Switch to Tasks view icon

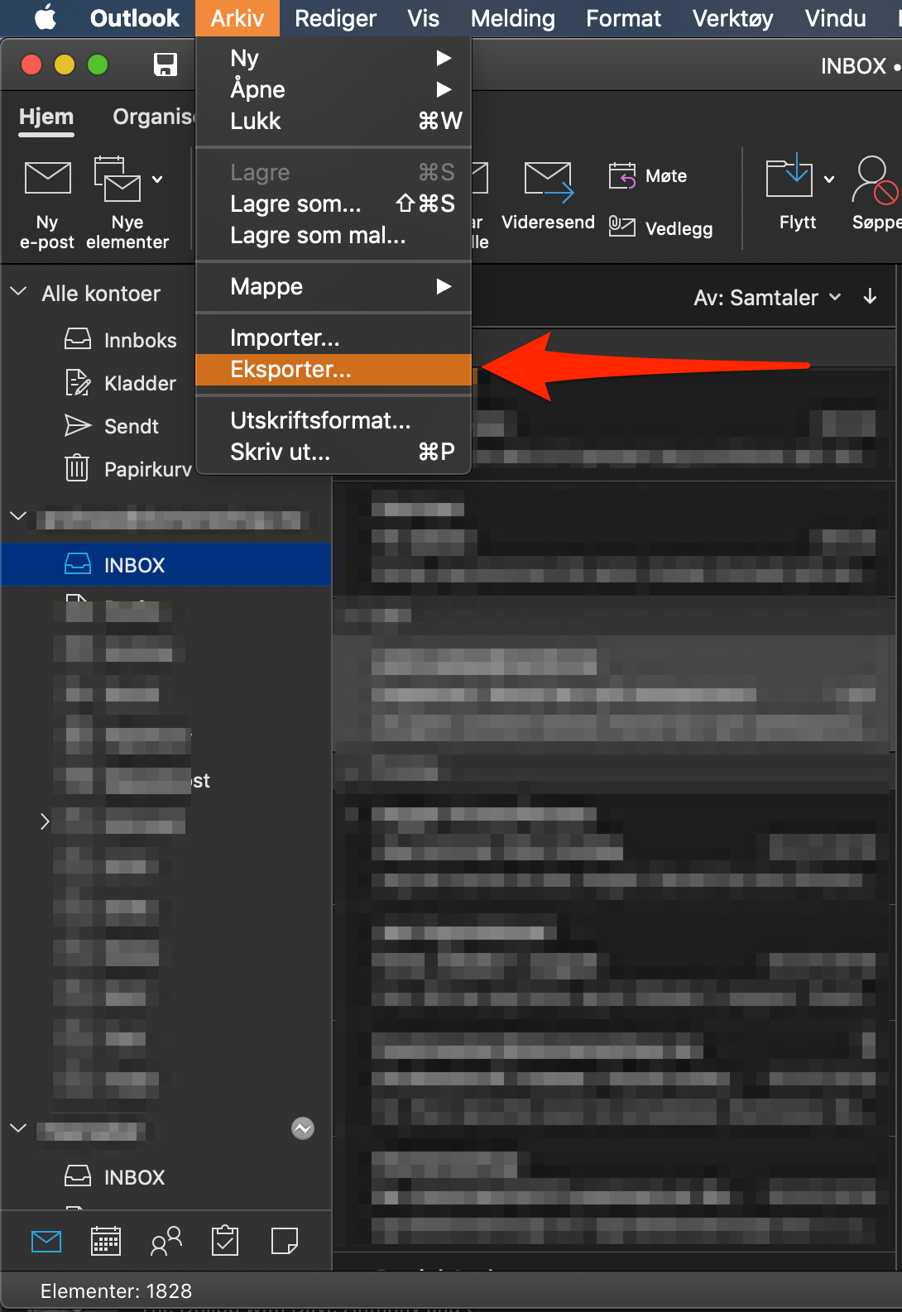(225, 1241)
